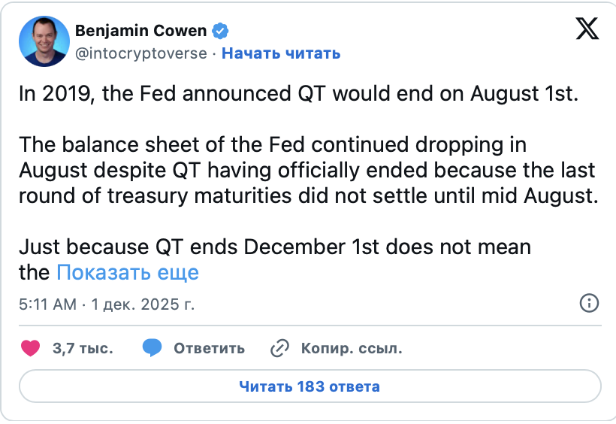Click the 3,7 тыс. like count

83,349
